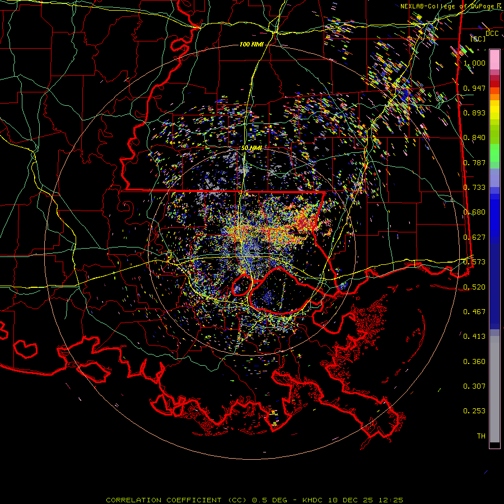Pick the red swatch near 0.947

coord(494,84)
